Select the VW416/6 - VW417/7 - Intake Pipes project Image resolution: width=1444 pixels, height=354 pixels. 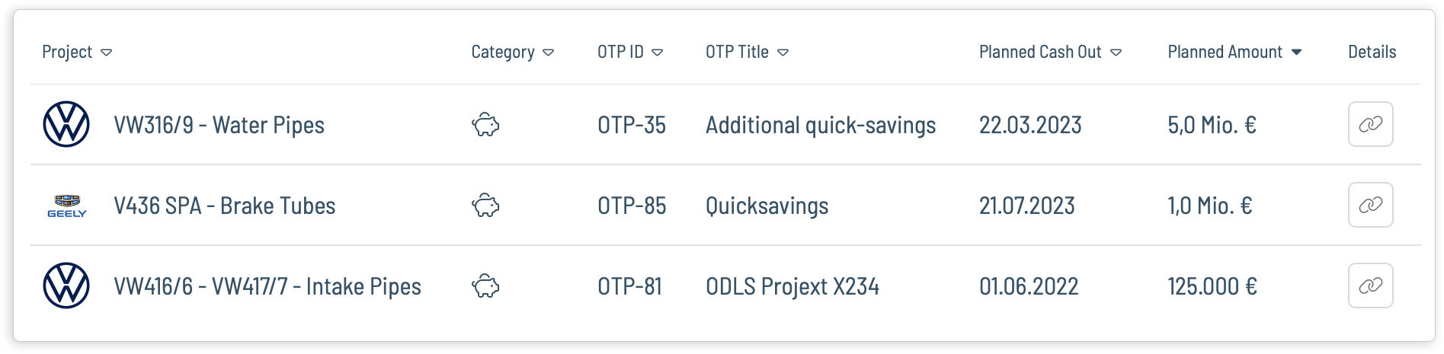coord(267,286)
